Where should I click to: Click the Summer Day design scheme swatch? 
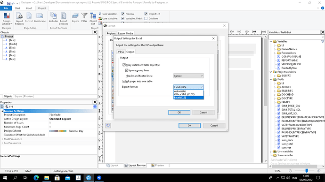coord(58,131)
